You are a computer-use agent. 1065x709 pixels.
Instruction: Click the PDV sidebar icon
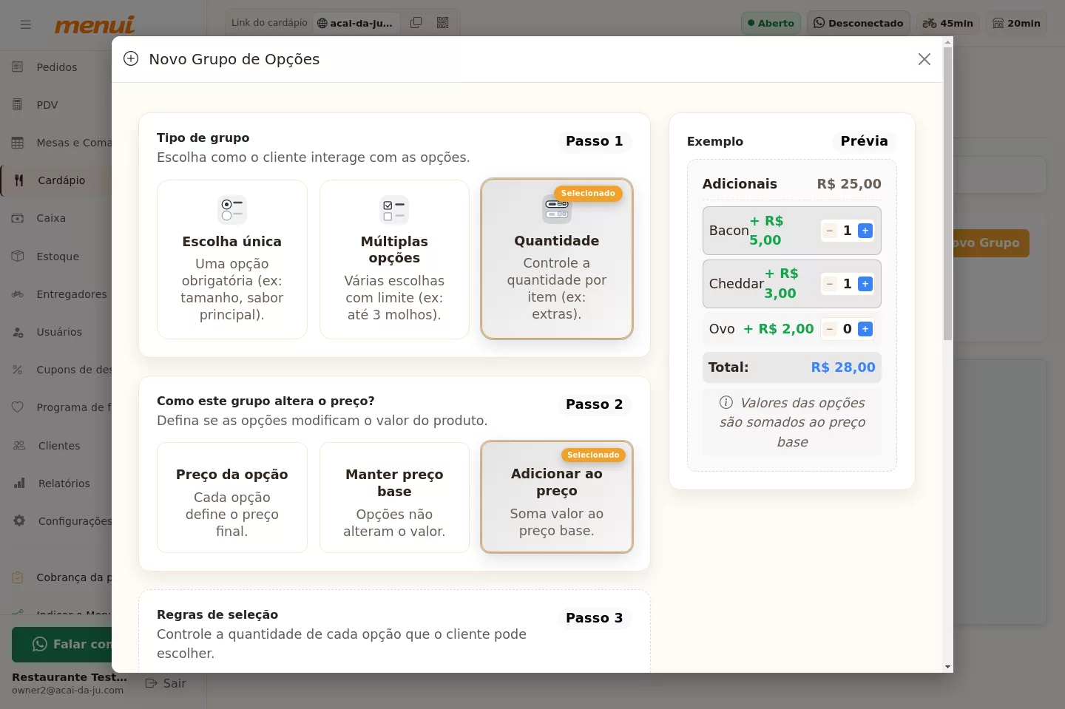[x=18, y=105]
